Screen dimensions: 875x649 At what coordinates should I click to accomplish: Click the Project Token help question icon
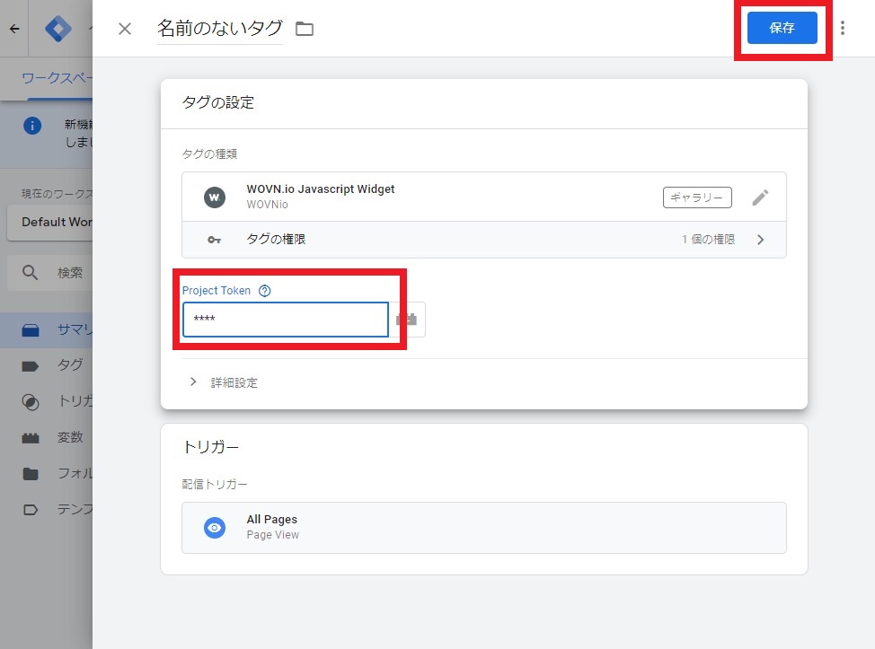pos(264,291)
